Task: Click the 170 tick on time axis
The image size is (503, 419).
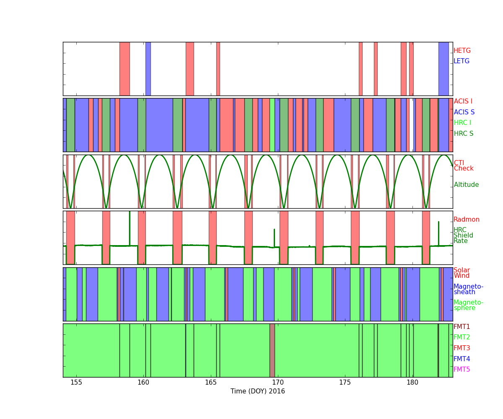Action: 278,383
